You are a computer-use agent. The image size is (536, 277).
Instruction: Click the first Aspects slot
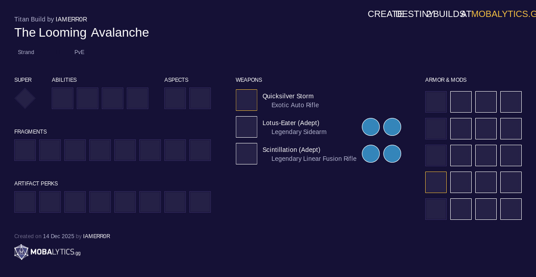tap(175, 98)
